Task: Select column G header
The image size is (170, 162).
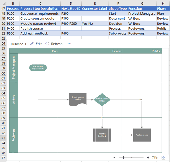Action: 142,3
